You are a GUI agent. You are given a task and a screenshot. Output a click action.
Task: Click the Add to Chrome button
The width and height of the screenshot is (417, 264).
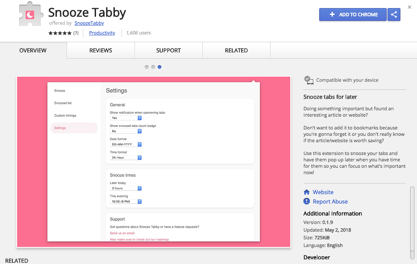353,14
